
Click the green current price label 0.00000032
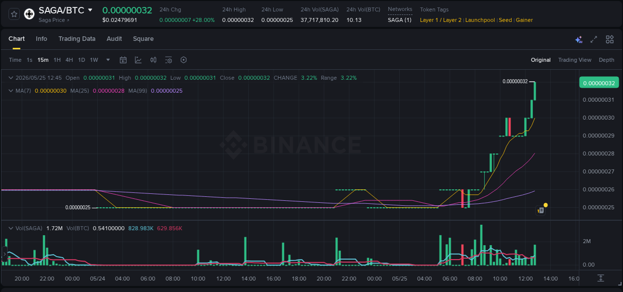pyautogui.click(x=599, y=83)
